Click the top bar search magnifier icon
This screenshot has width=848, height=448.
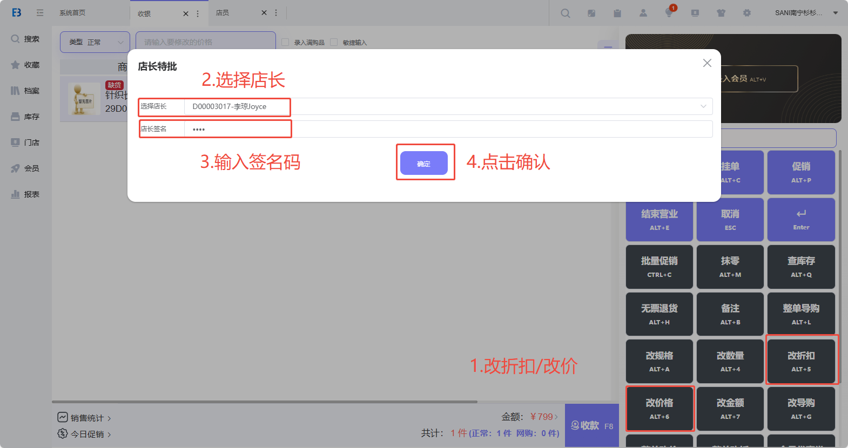tap(565, 13)
